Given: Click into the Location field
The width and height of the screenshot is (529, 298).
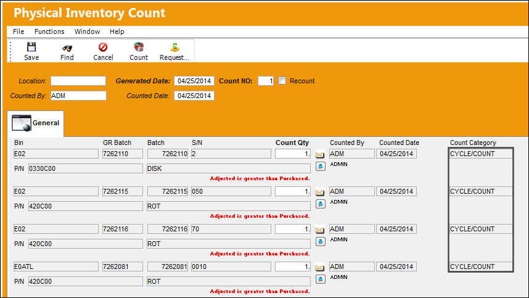Looking at the screenshot, I should click(78, 81).
